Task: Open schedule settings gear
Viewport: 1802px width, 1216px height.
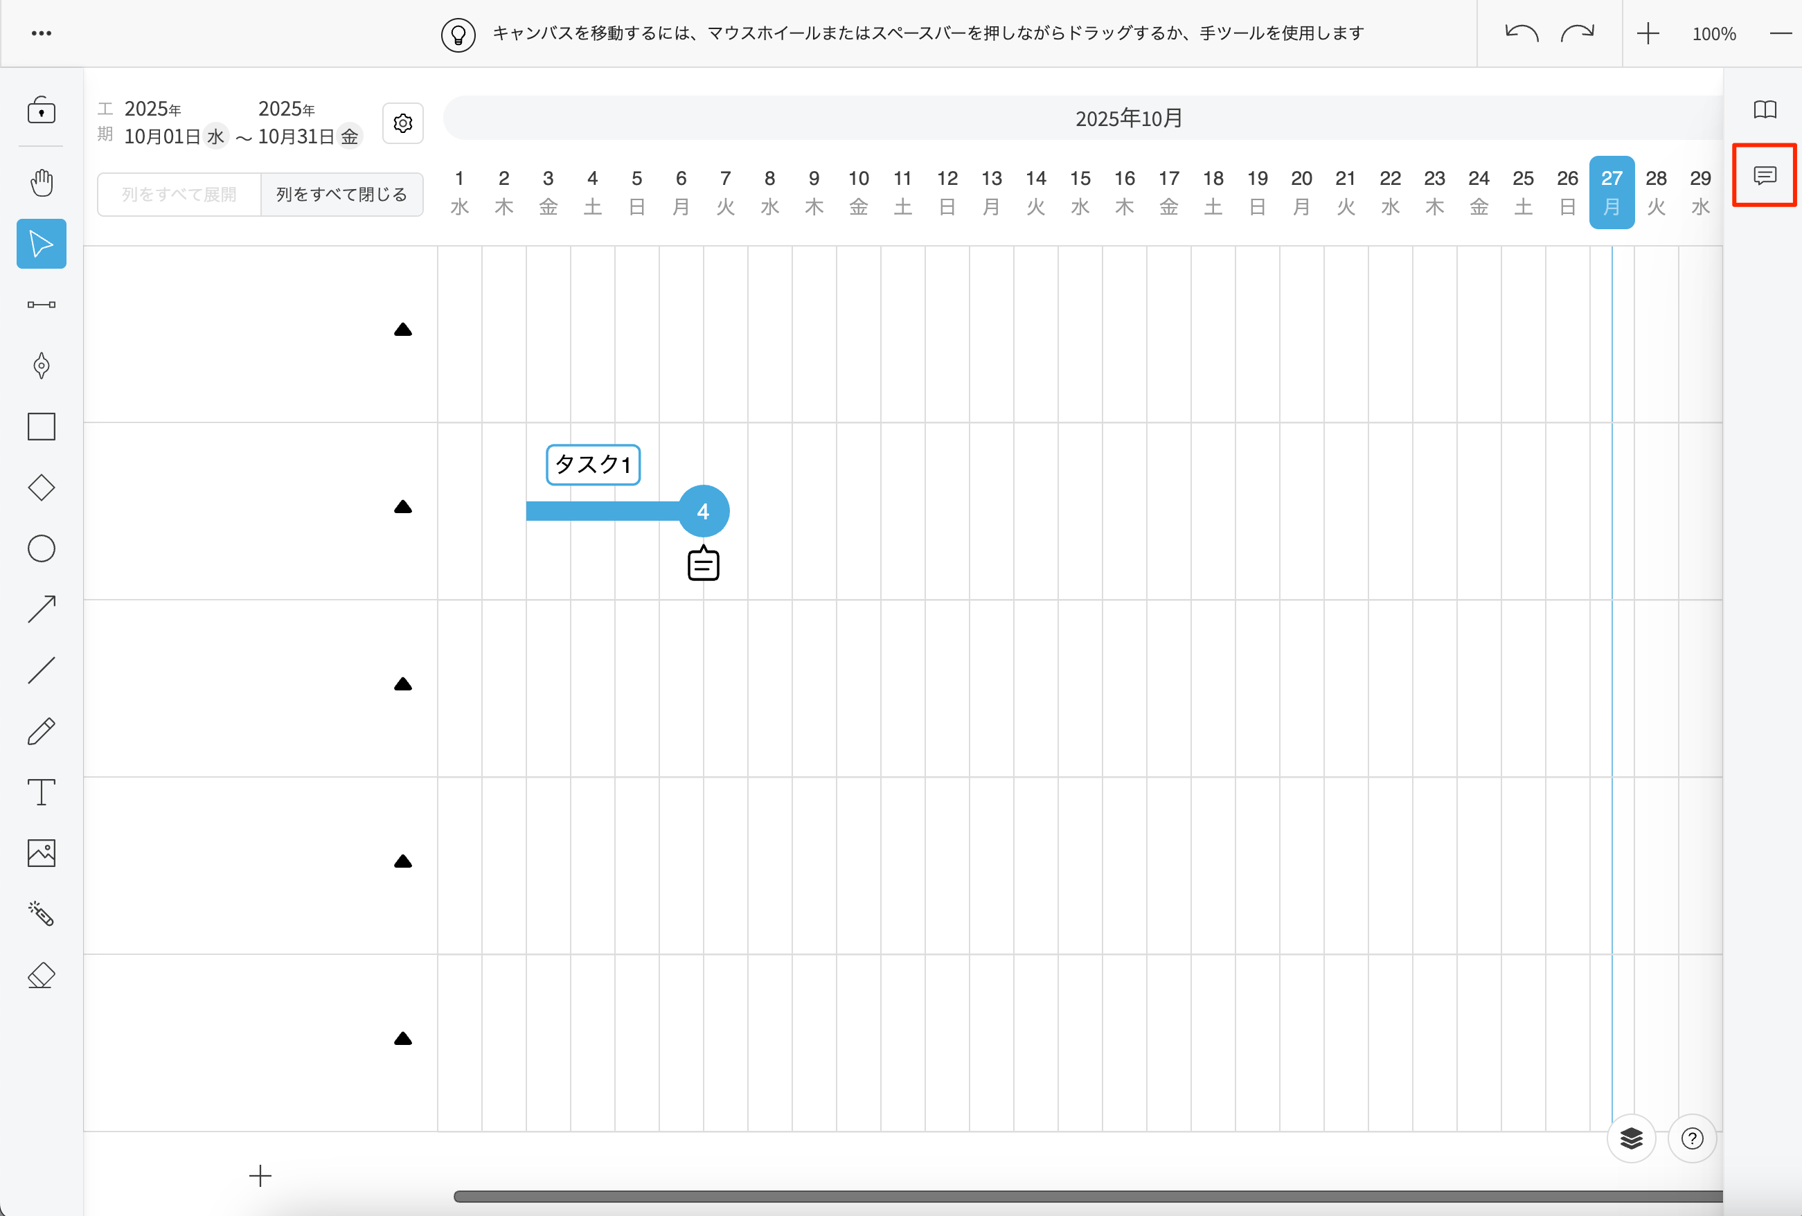Action: pyautogui.click(x=402, y=123)
